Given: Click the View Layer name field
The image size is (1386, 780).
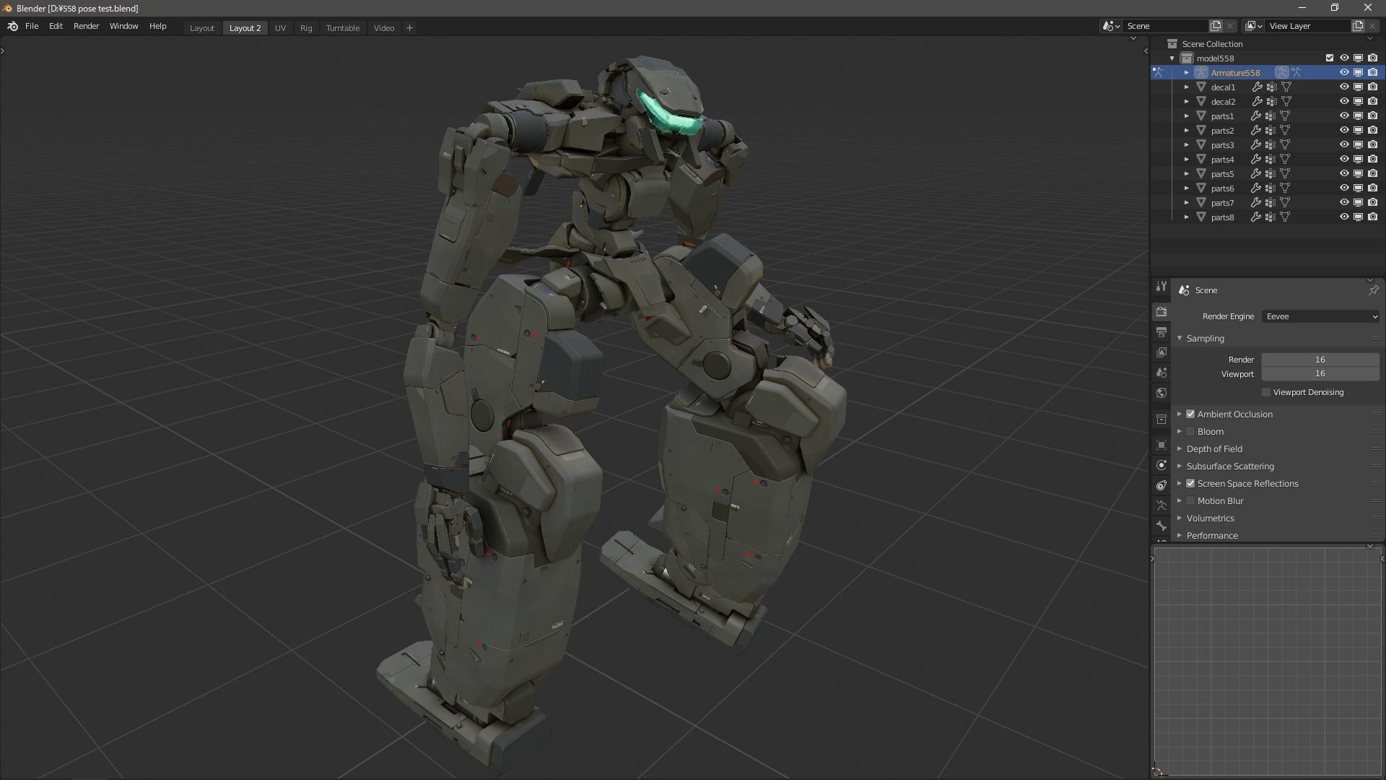Looking at the screenshot, I should (1308, 26).
